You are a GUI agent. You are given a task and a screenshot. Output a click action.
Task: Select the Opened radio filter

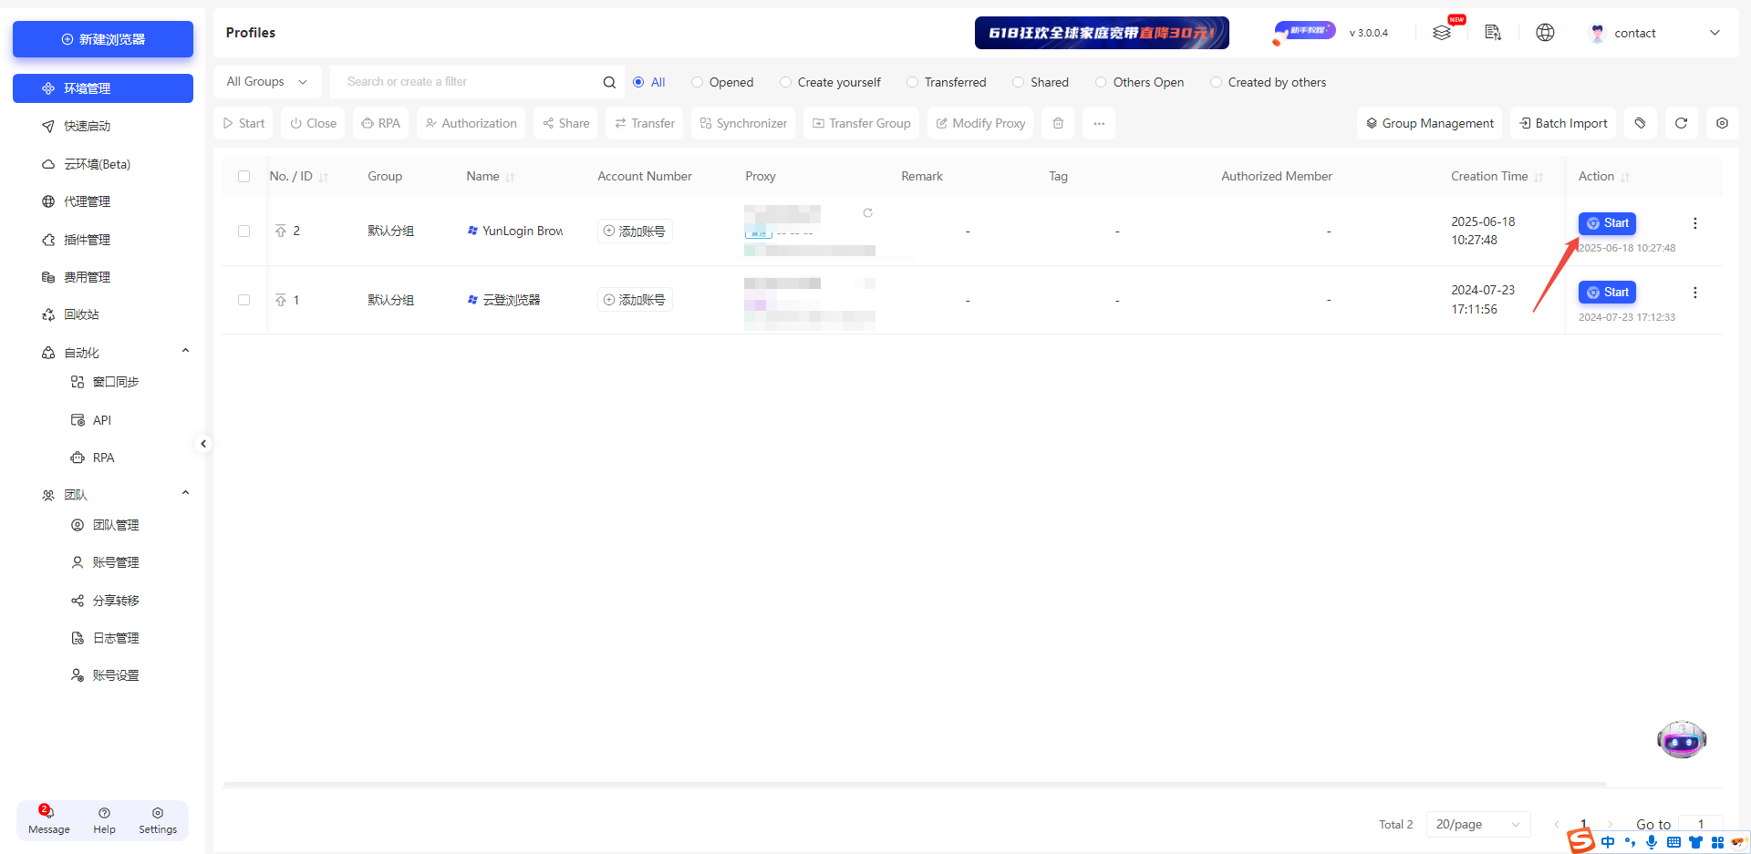(698, 82)
